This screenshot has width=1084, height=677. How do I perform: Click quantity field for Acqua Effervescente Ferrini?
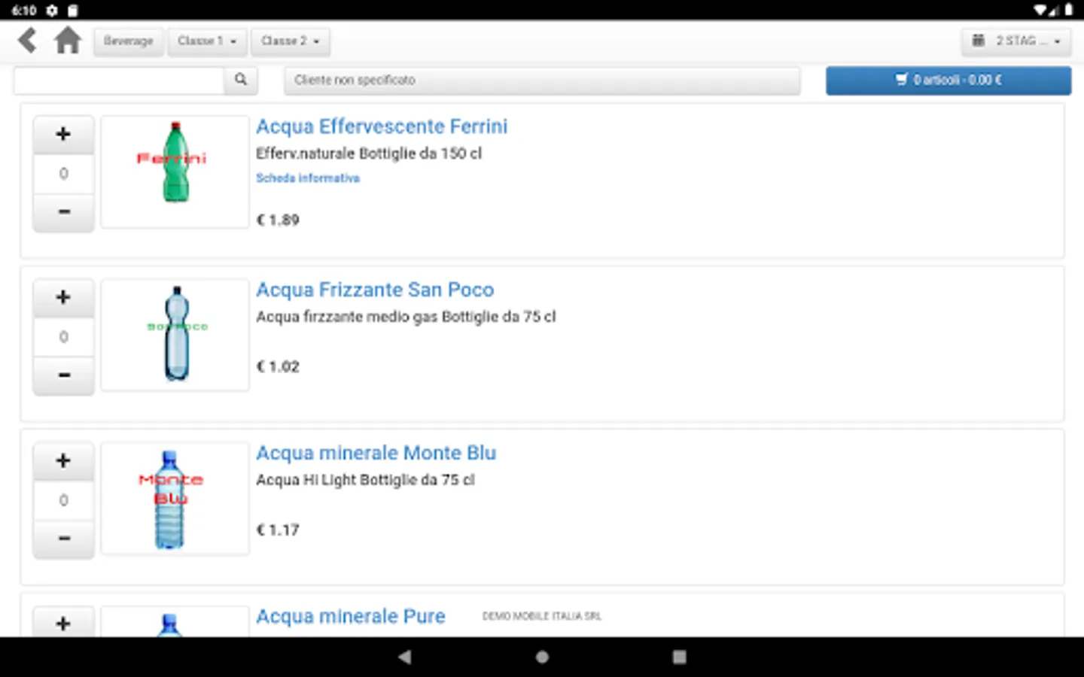click(63, 174)
